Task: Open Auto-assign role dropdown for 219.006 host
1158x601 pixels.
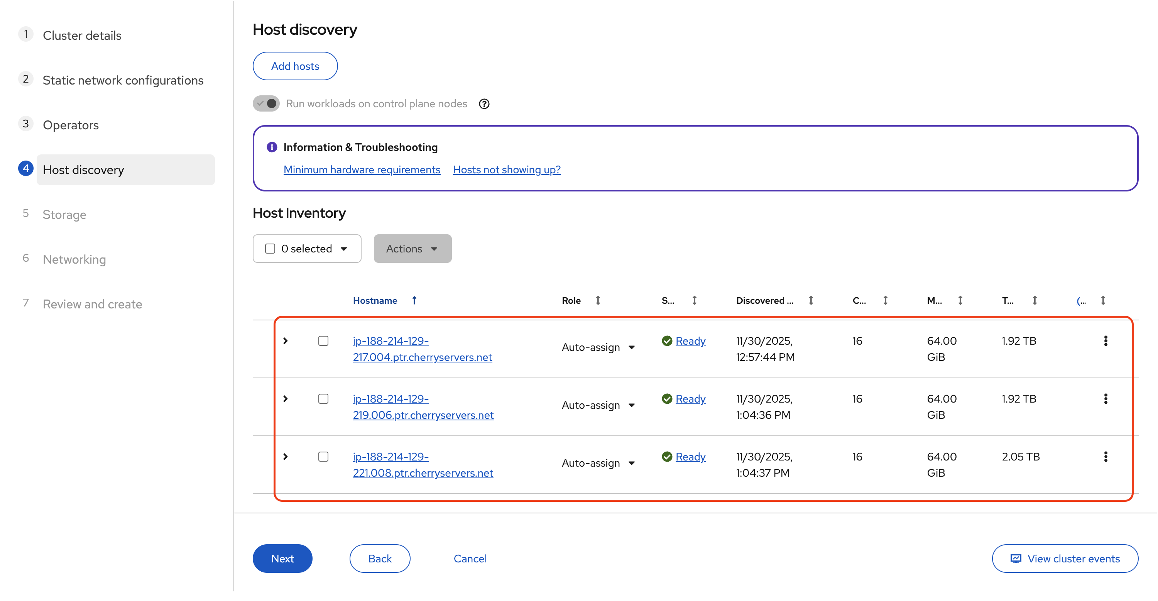Action: click(598, 405)
